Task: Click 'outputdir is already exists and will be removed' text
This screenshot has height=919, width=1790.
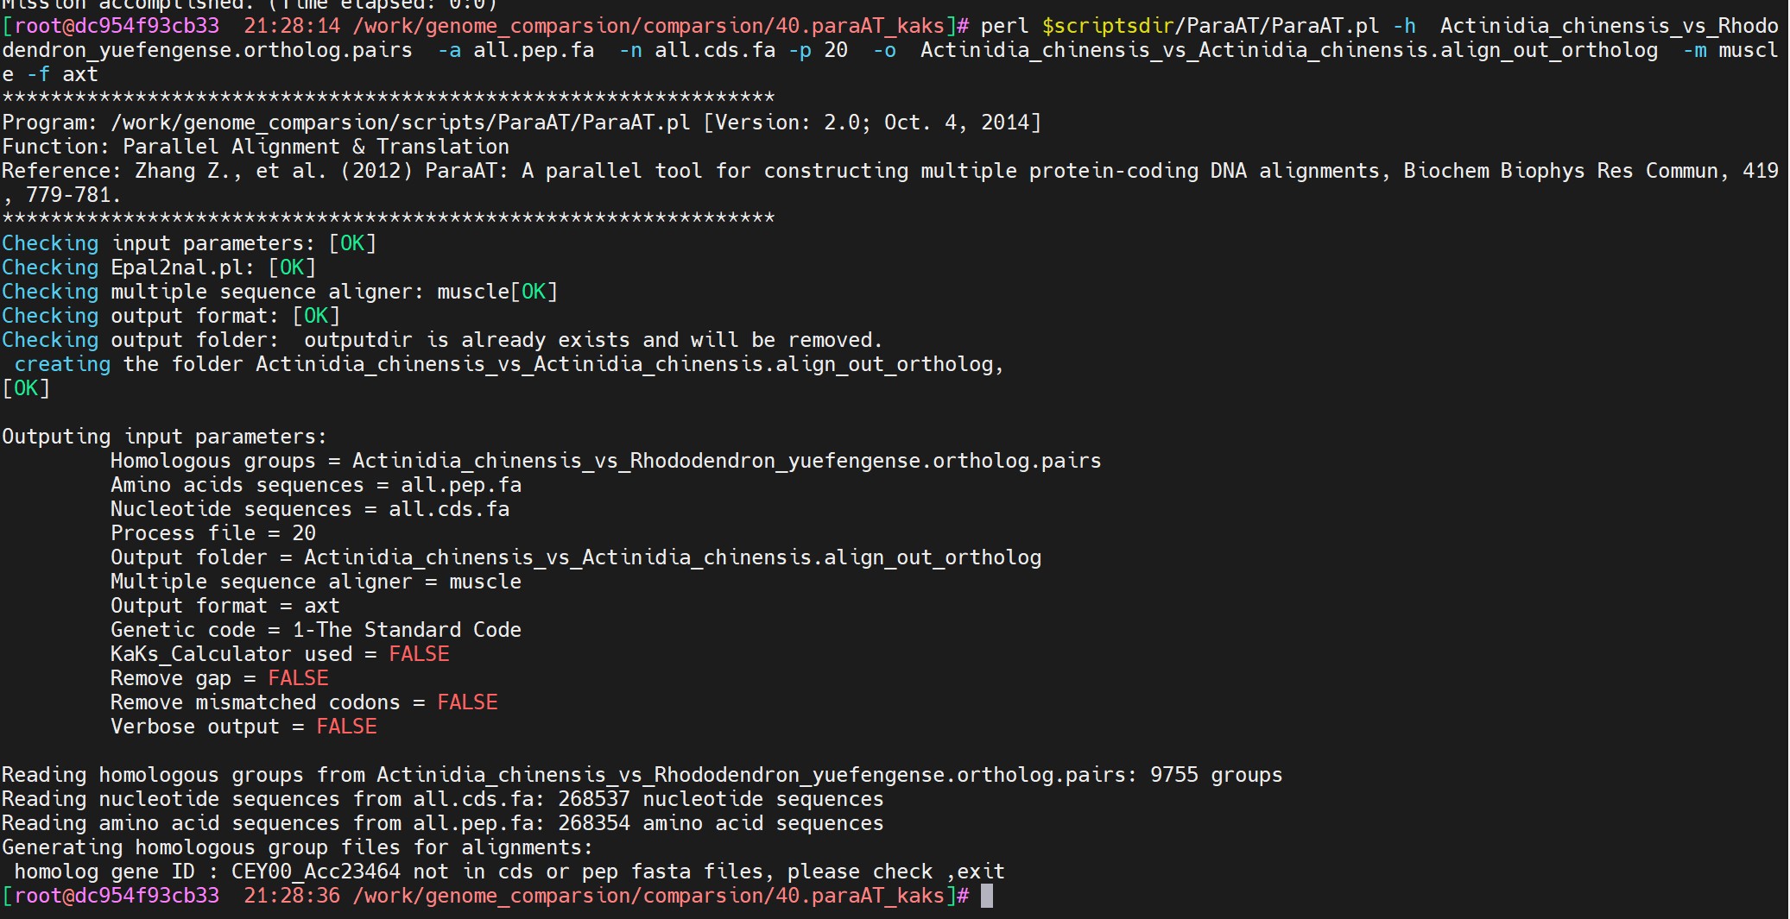Action: tap(593, 340)
